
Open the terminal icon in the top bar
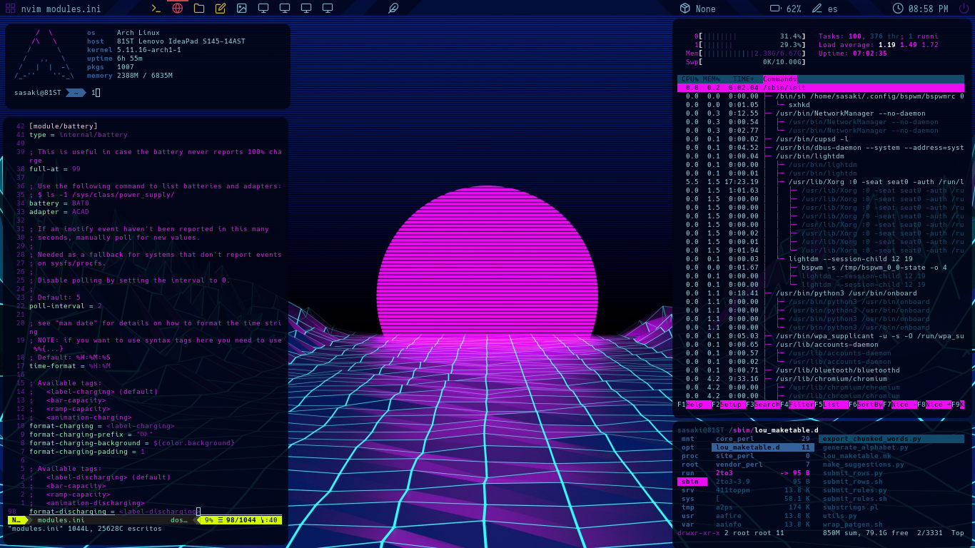156,9
